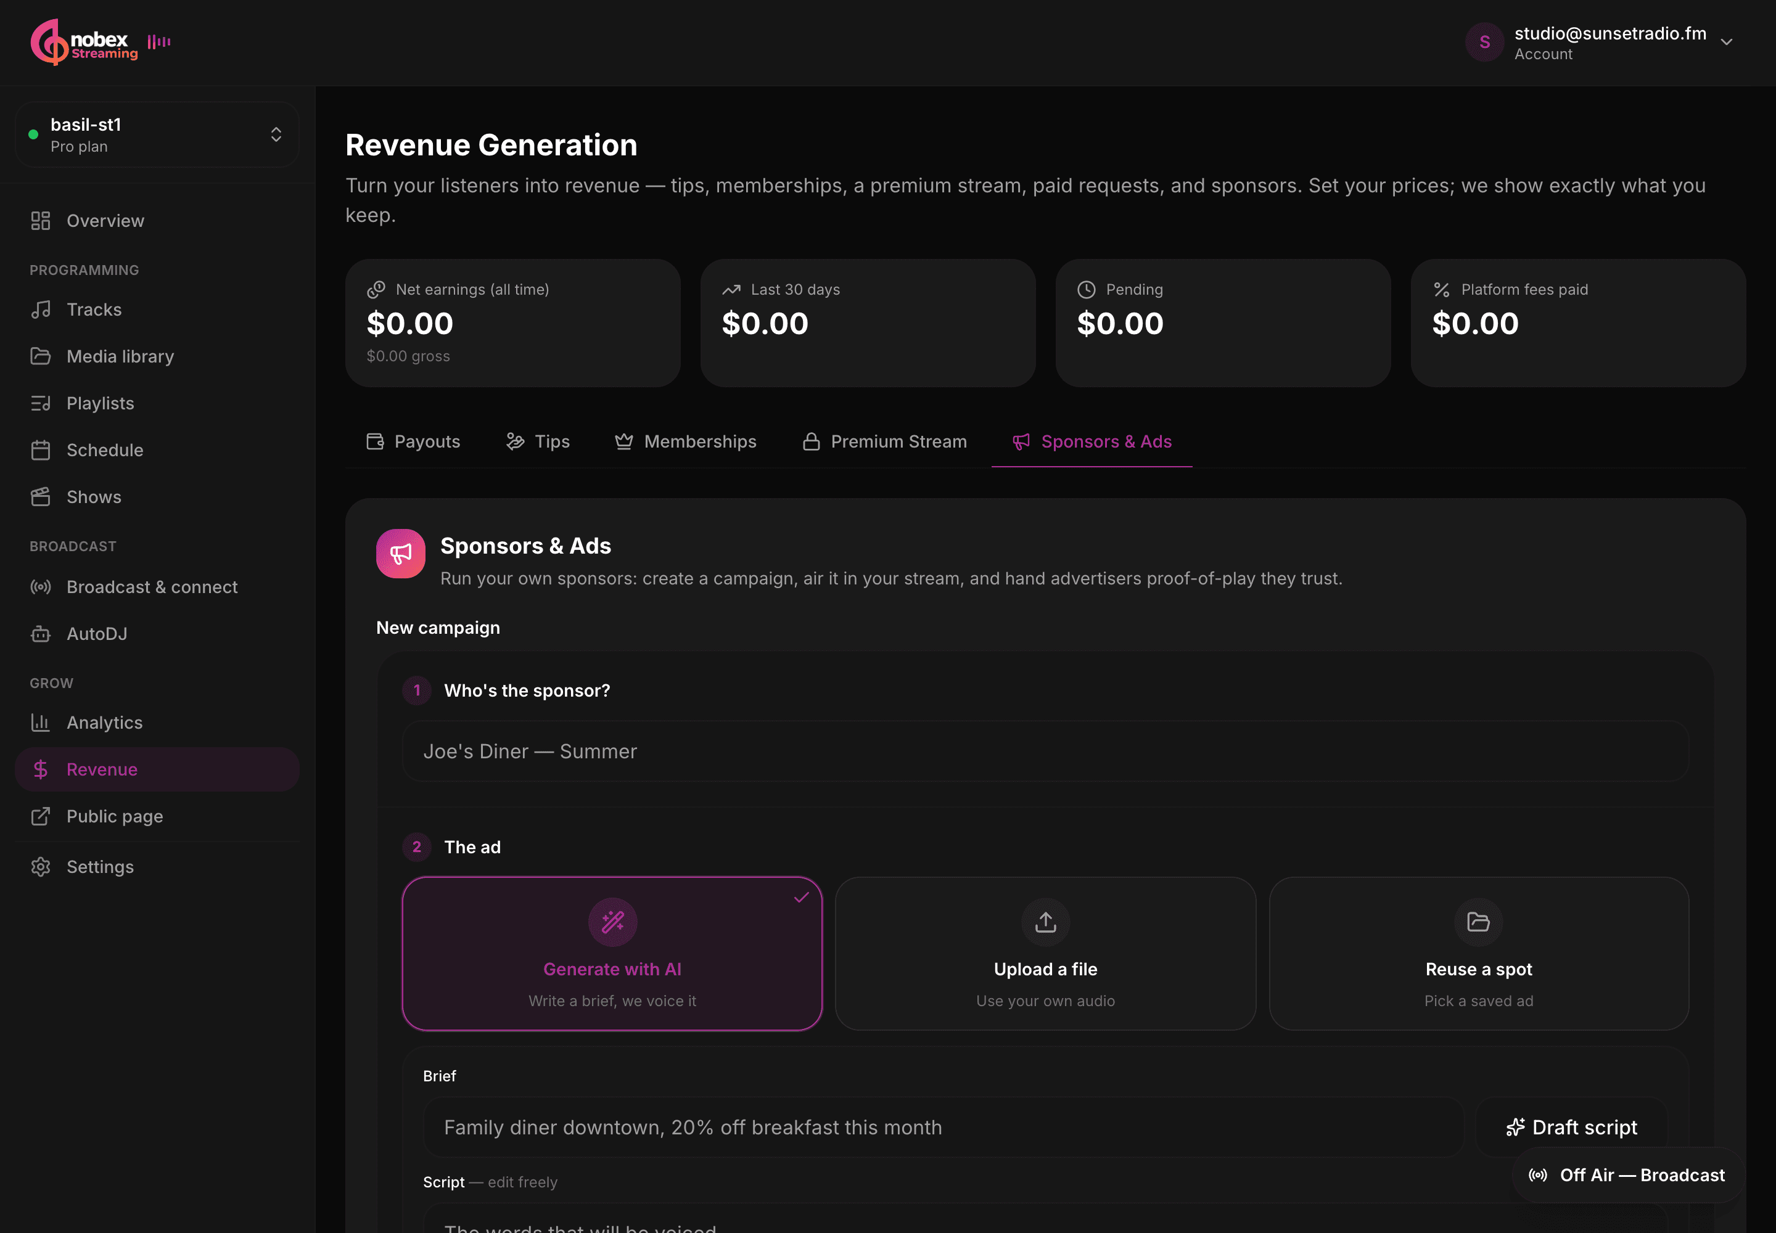Click the AutoDJ robot icon

[x=40, y=634]
